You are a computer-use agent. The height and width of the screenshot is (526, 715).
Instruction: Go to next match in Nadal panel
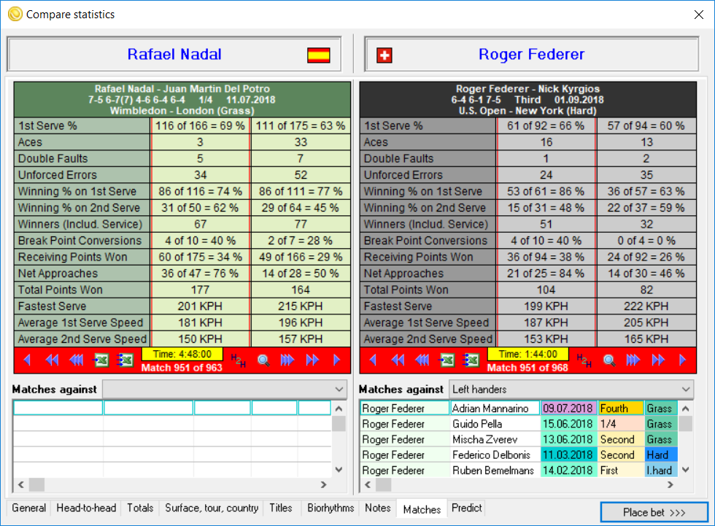tap(336, 360)
